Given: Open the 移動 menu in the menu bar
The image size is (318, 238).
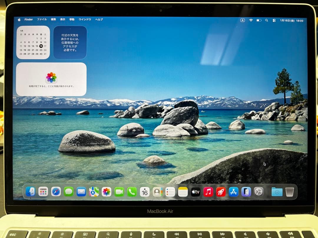Looking at the screenshot, I should [72, 19].
